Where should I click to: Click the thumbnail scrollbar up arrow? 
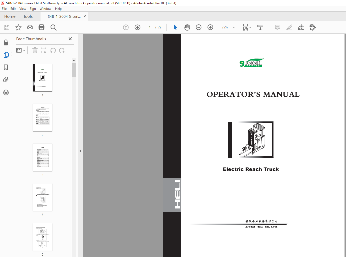(74, 61)
